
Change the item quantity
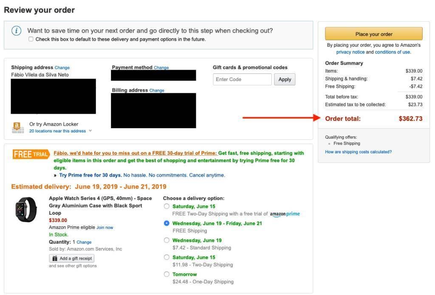tap(84, 242)
